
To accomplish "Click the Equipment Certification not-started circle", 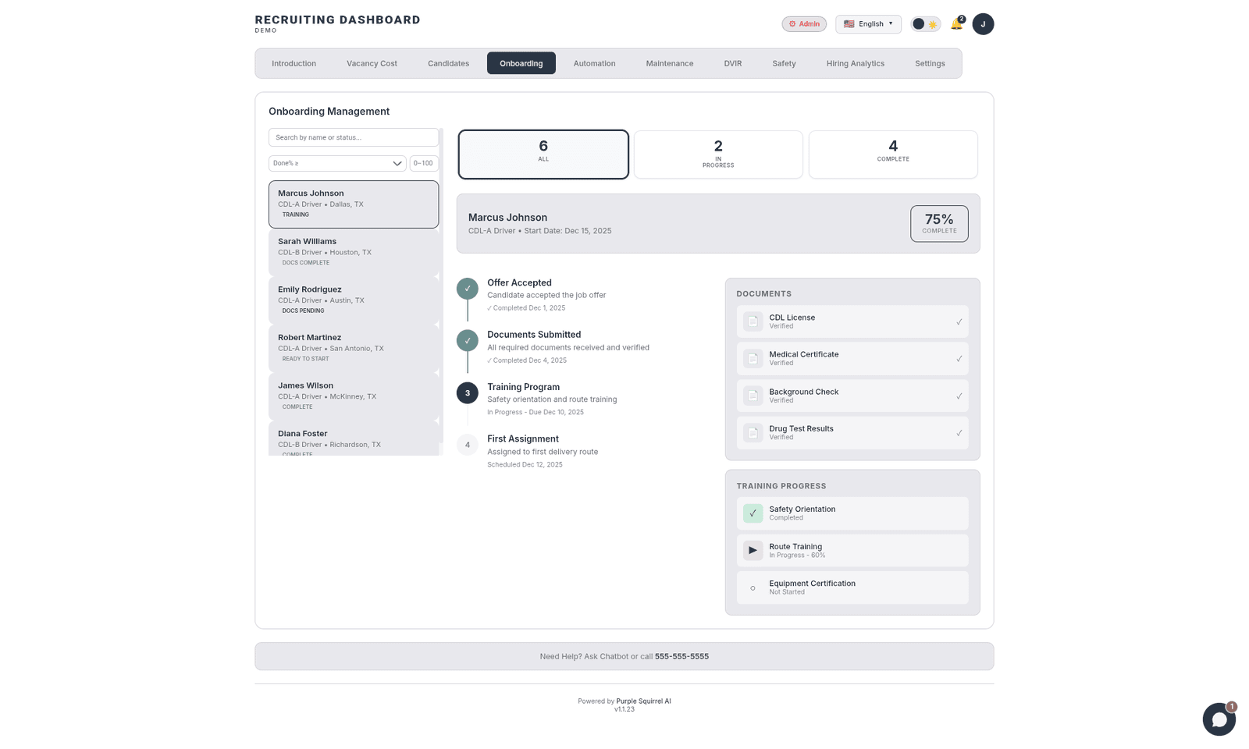I will click(x=753, y=587).
